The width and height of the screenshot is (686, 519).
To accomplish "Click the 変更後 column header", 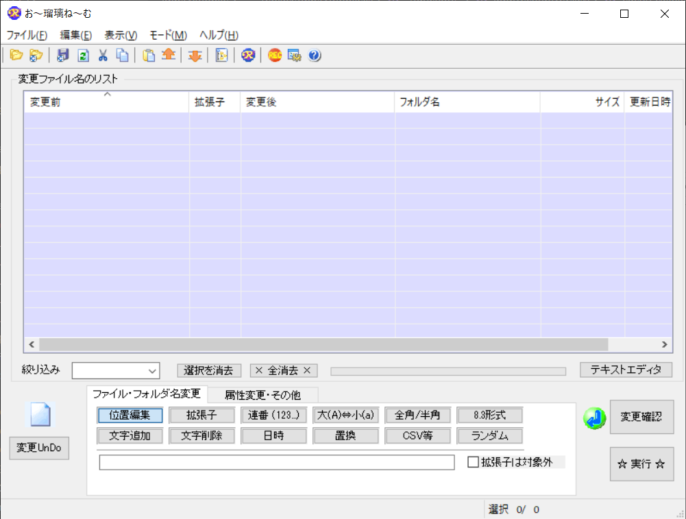I will pos(317,102).
